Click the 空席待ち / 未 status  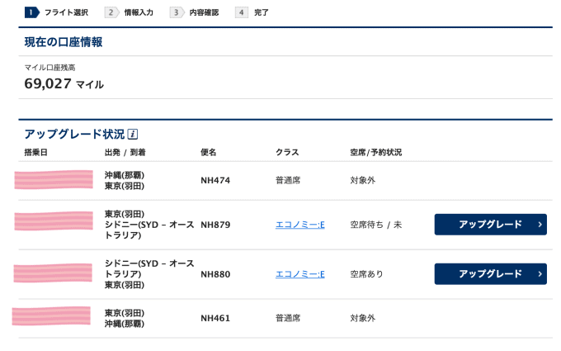click(x=375, y=225)
